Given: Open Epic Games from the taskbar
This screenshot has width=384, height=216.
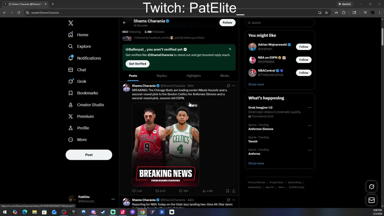Looking at the screenshot, I should tap(73, 212).
